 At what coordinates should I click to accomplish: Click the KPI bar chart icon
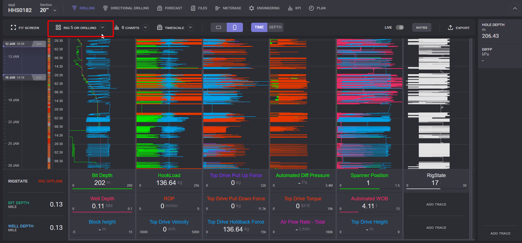[290, 8]
